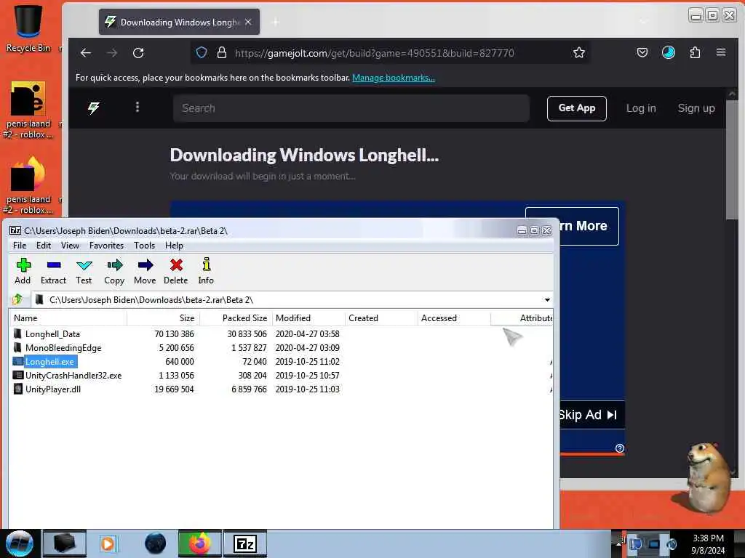Go up one folder level in 7-Zip
The width and height of the screenshot is (745, 558).
pyautogui.click(x=18, y=299)
